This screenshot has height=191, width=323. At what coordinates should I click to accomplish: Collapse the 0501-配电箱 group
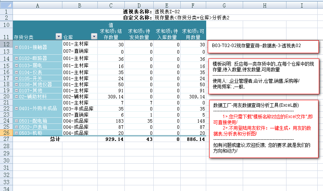16,121
